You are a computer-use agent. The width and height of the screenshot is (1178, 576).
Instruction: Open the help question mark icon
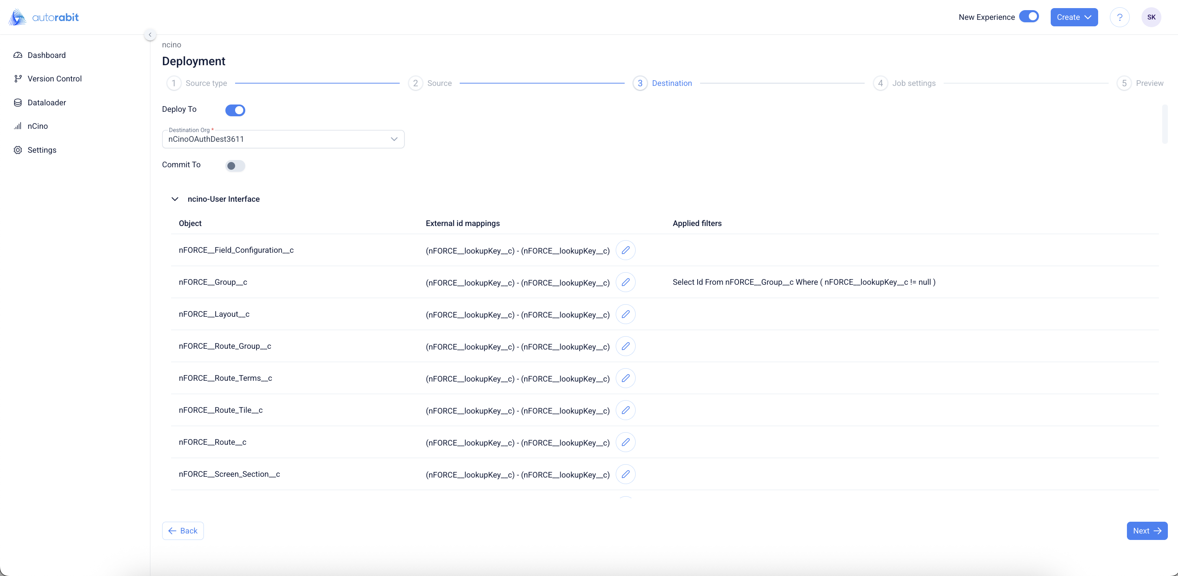pyautogui.click(x=1119, y=17)
